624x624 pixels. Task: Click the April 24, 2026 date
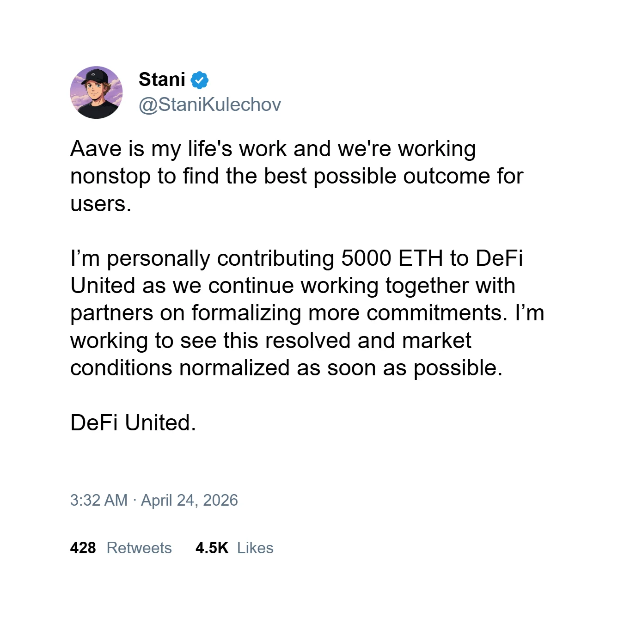190,500
